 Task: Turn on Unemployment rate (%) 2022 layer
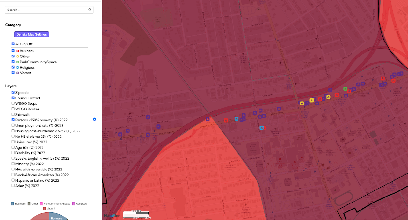point(13,125)
